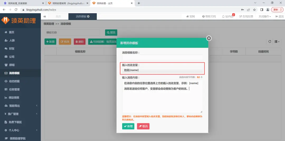Click the green 搜索 button
Image resolution: width=285 pixels, height=141 pixels.
[x=111, y=32]
